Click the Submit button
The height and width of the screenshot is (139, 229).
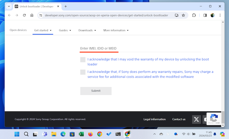96,91
